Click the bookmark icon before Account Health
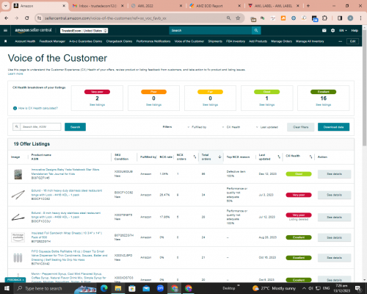367x294 pixels. 6,41
